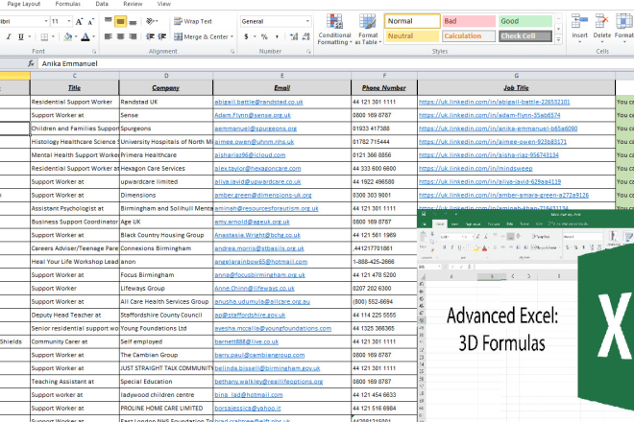Apply Comma Style

277,36
